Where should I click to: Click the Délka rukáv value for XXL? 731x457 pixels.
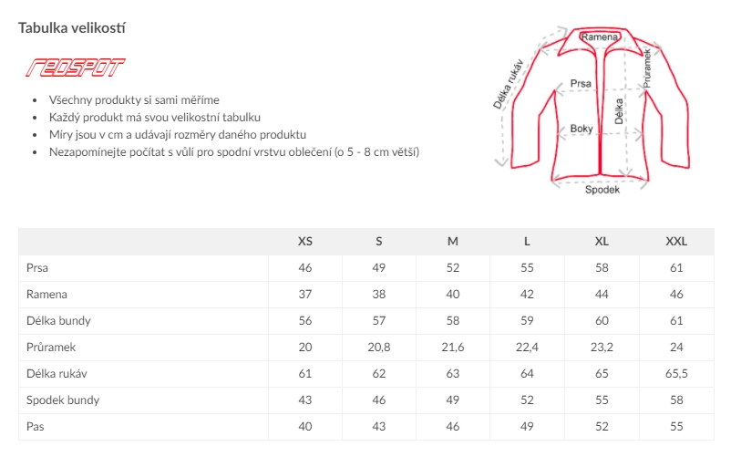click(x=676, y=374)
